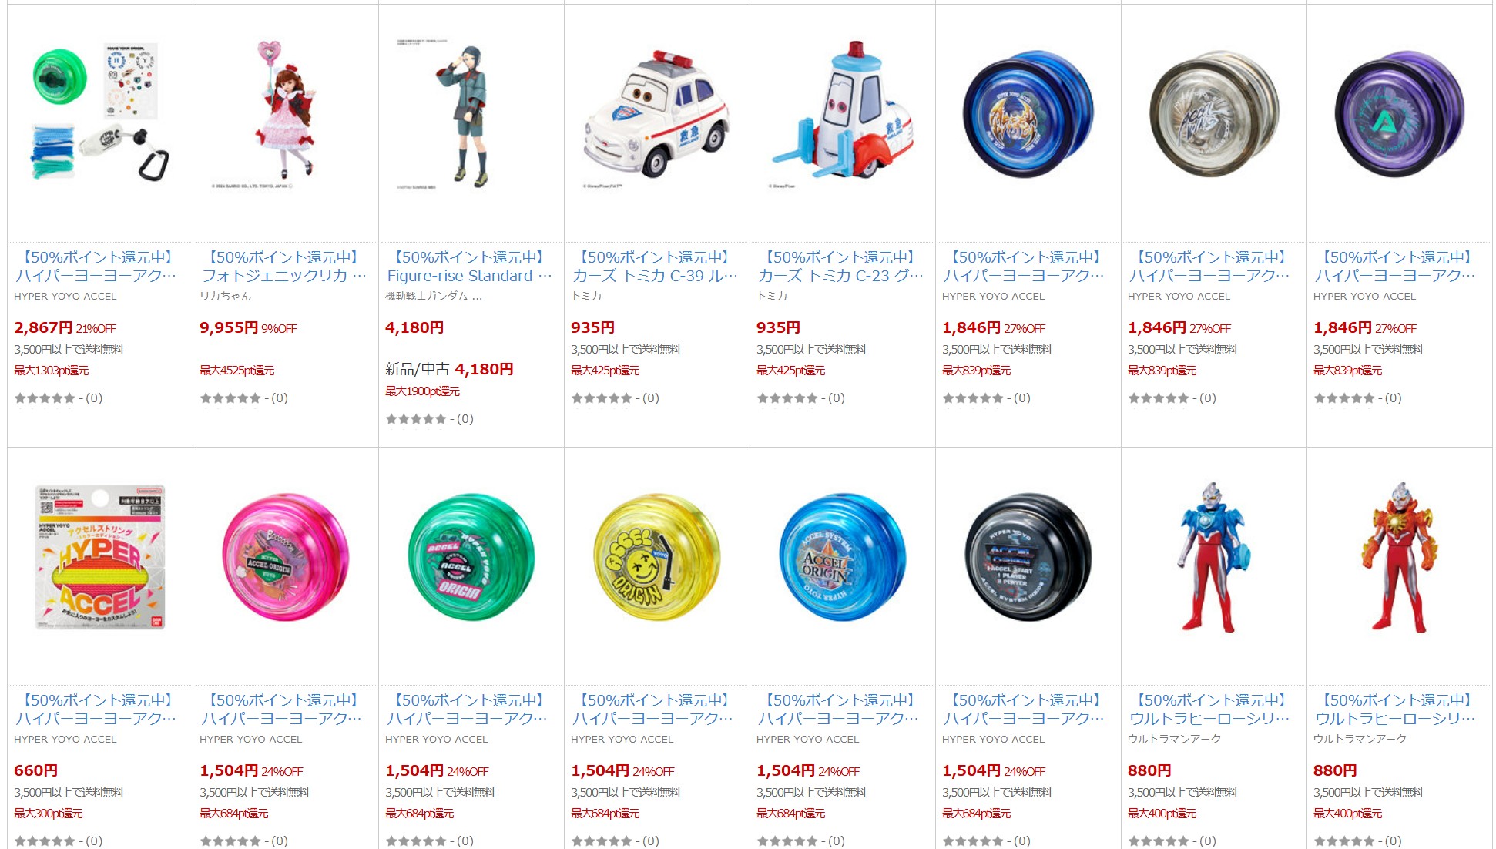1496x849 pixels.
Task: Select the purple Hyper Yoyo product image
Action: pyautogui.click(x=1400, y=114)
